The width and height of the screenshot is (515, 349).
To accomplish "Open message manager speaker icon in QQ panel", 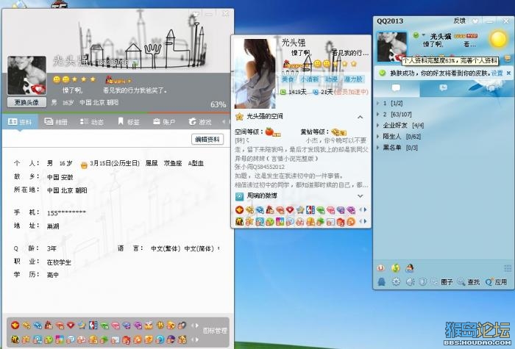I will tap(410, 281).
